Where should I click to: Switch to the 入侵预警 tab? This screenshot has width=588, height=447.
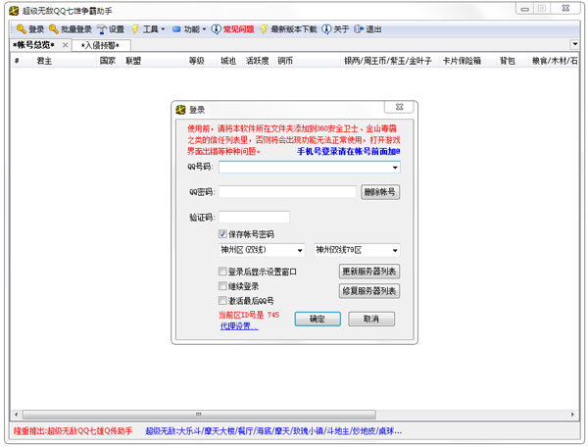[x=101, y=45]
